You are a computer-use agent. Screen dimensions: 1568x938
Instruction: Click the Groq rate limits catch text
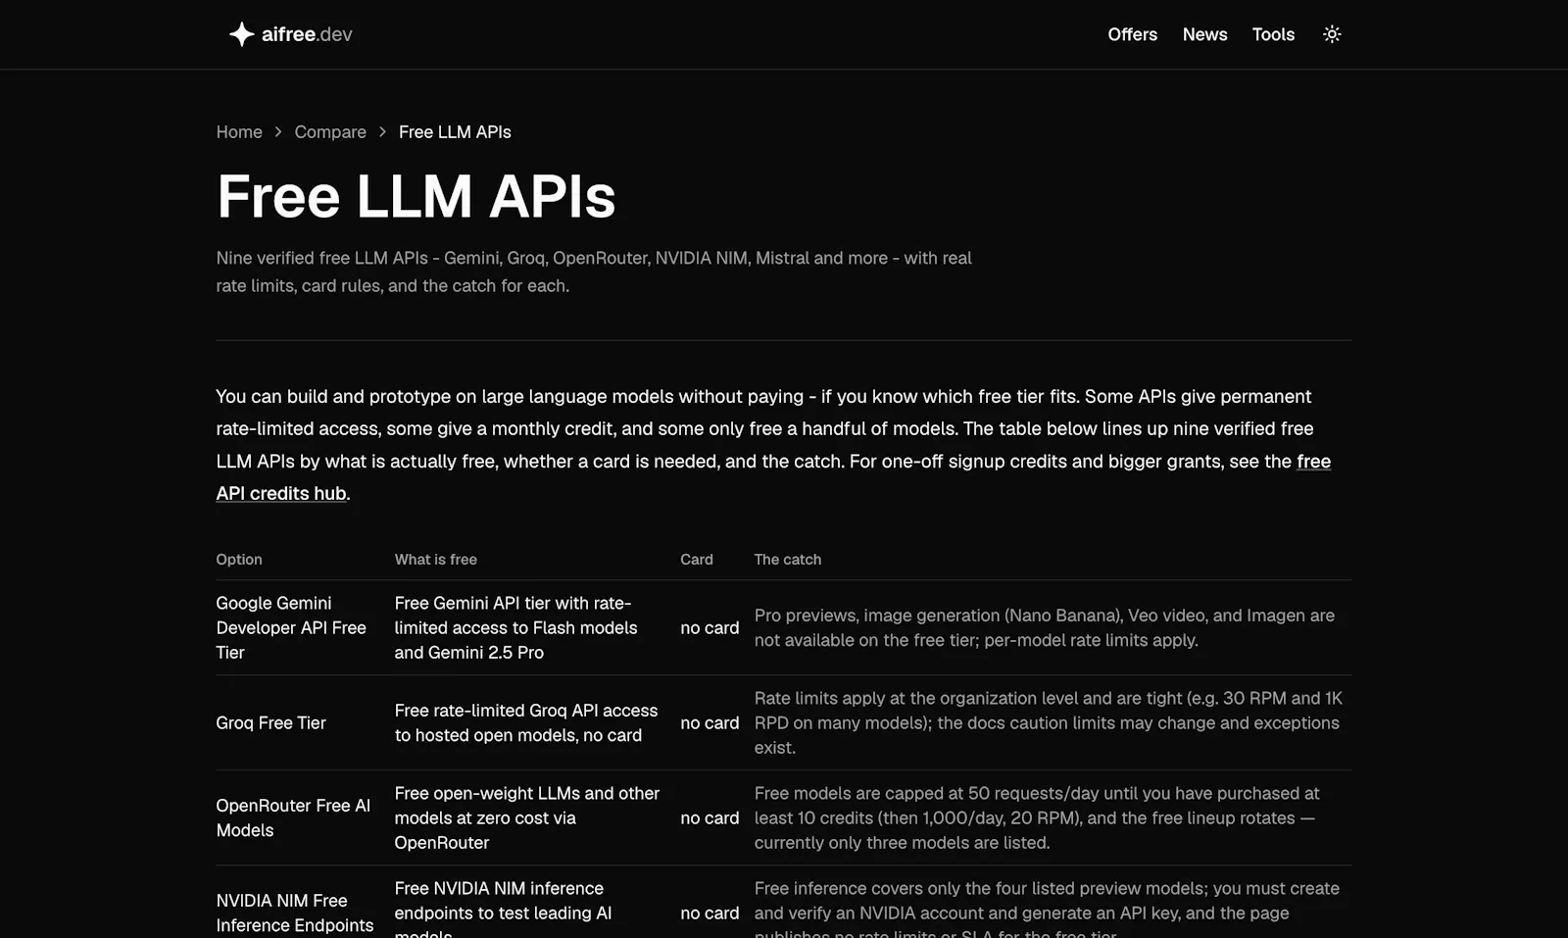point(1048,723)
